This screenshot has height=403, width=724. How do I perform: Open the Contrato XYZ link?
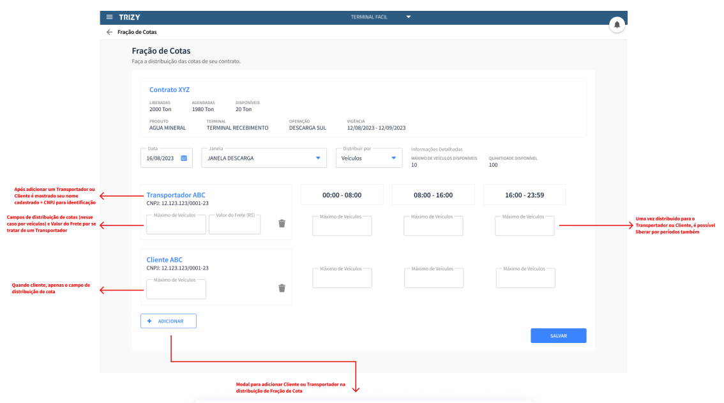169,89
